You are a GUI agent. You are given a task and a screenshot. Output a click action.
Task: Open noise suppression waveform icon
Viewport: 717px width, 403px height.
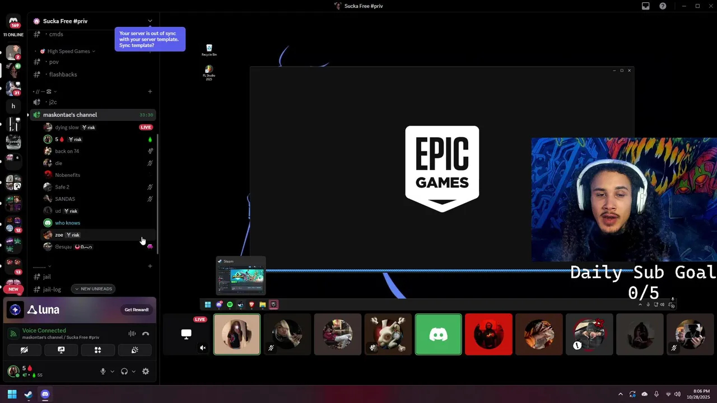pyautogui.click(x=132, y=334)
